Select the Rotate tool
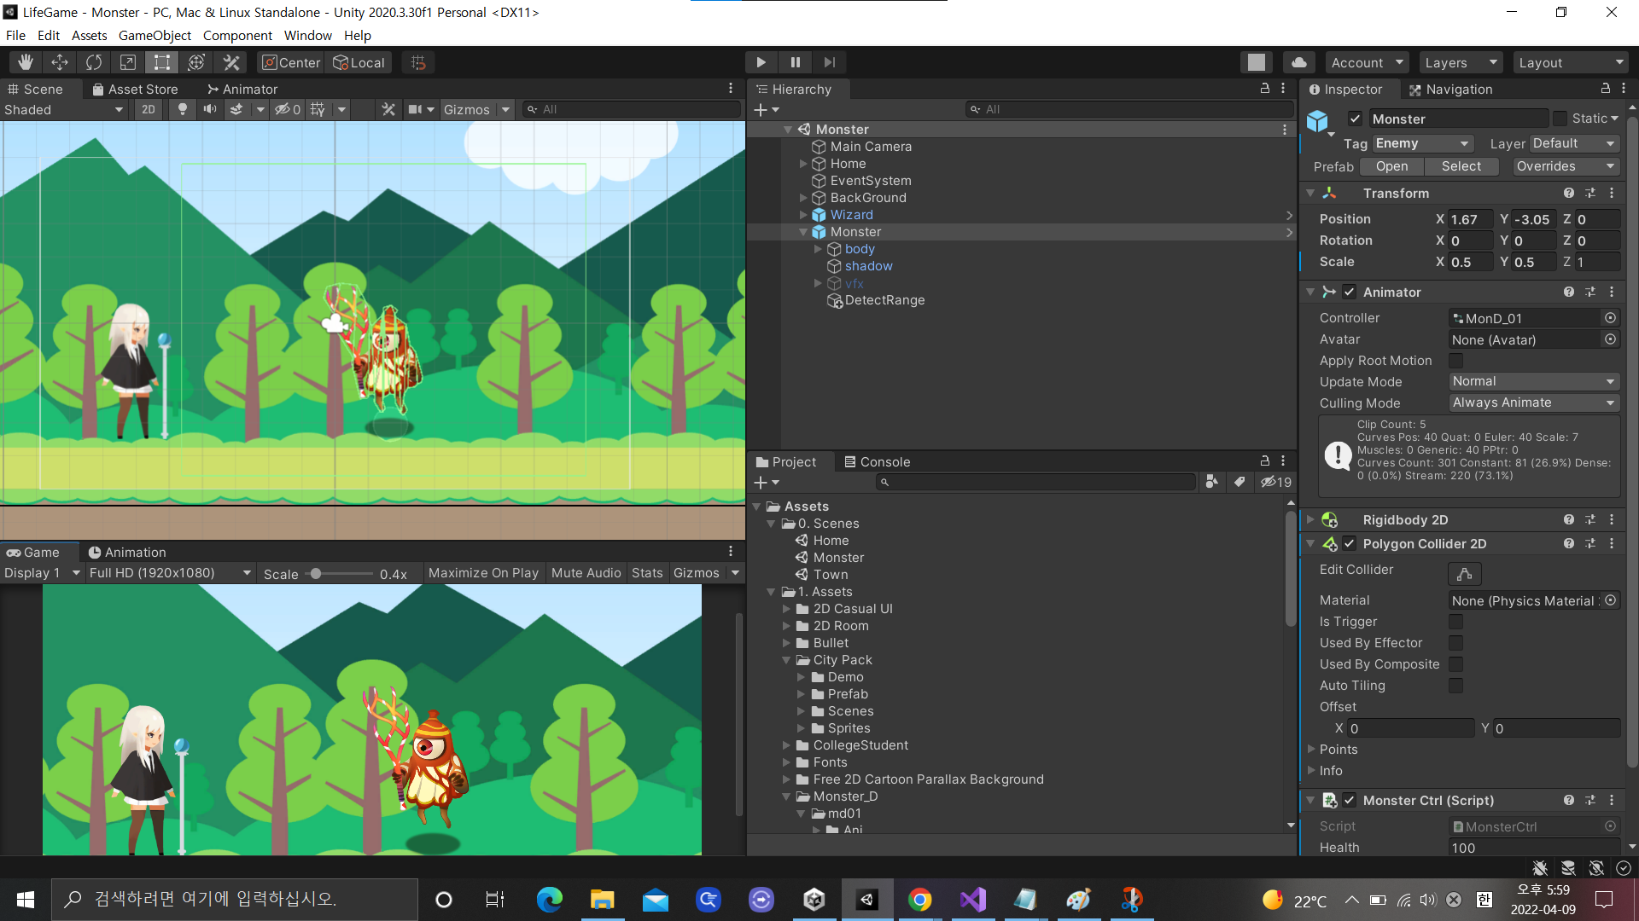 [x=93, y=61]
